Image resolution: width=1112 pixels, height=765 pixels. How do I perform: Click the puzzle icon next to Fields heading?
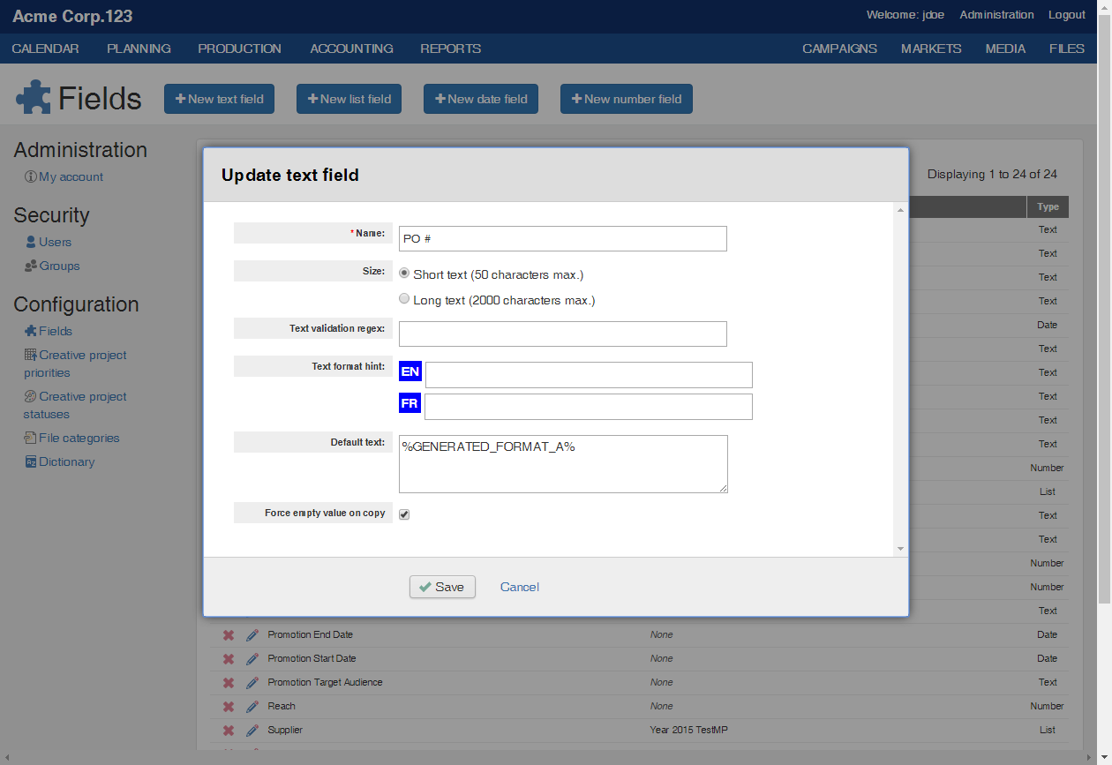34,98
